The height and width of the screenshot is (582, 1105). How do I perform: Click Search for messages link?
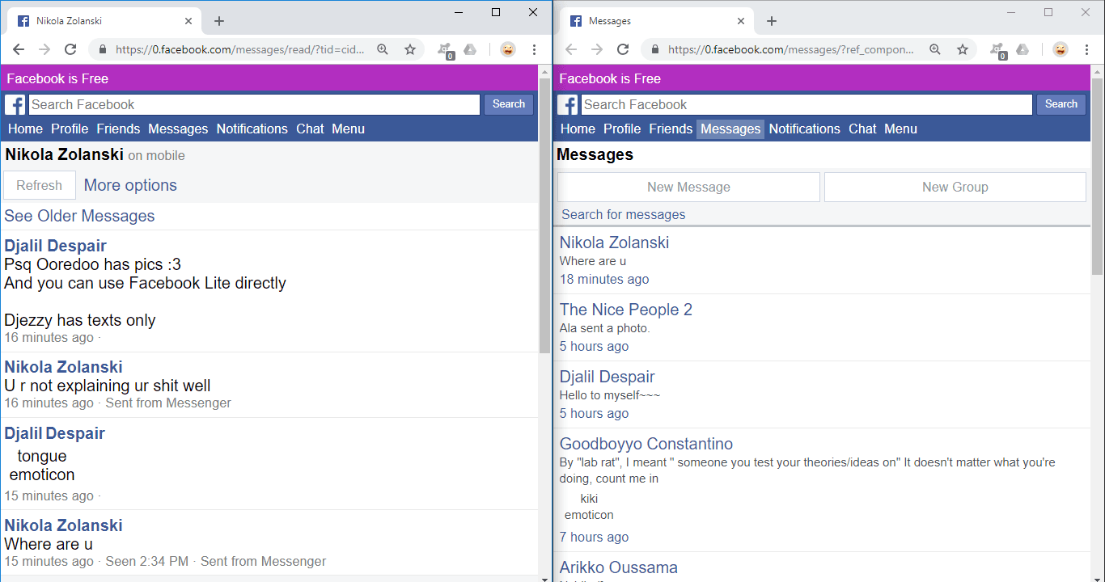pyautogui.click(x=624, y=214)
